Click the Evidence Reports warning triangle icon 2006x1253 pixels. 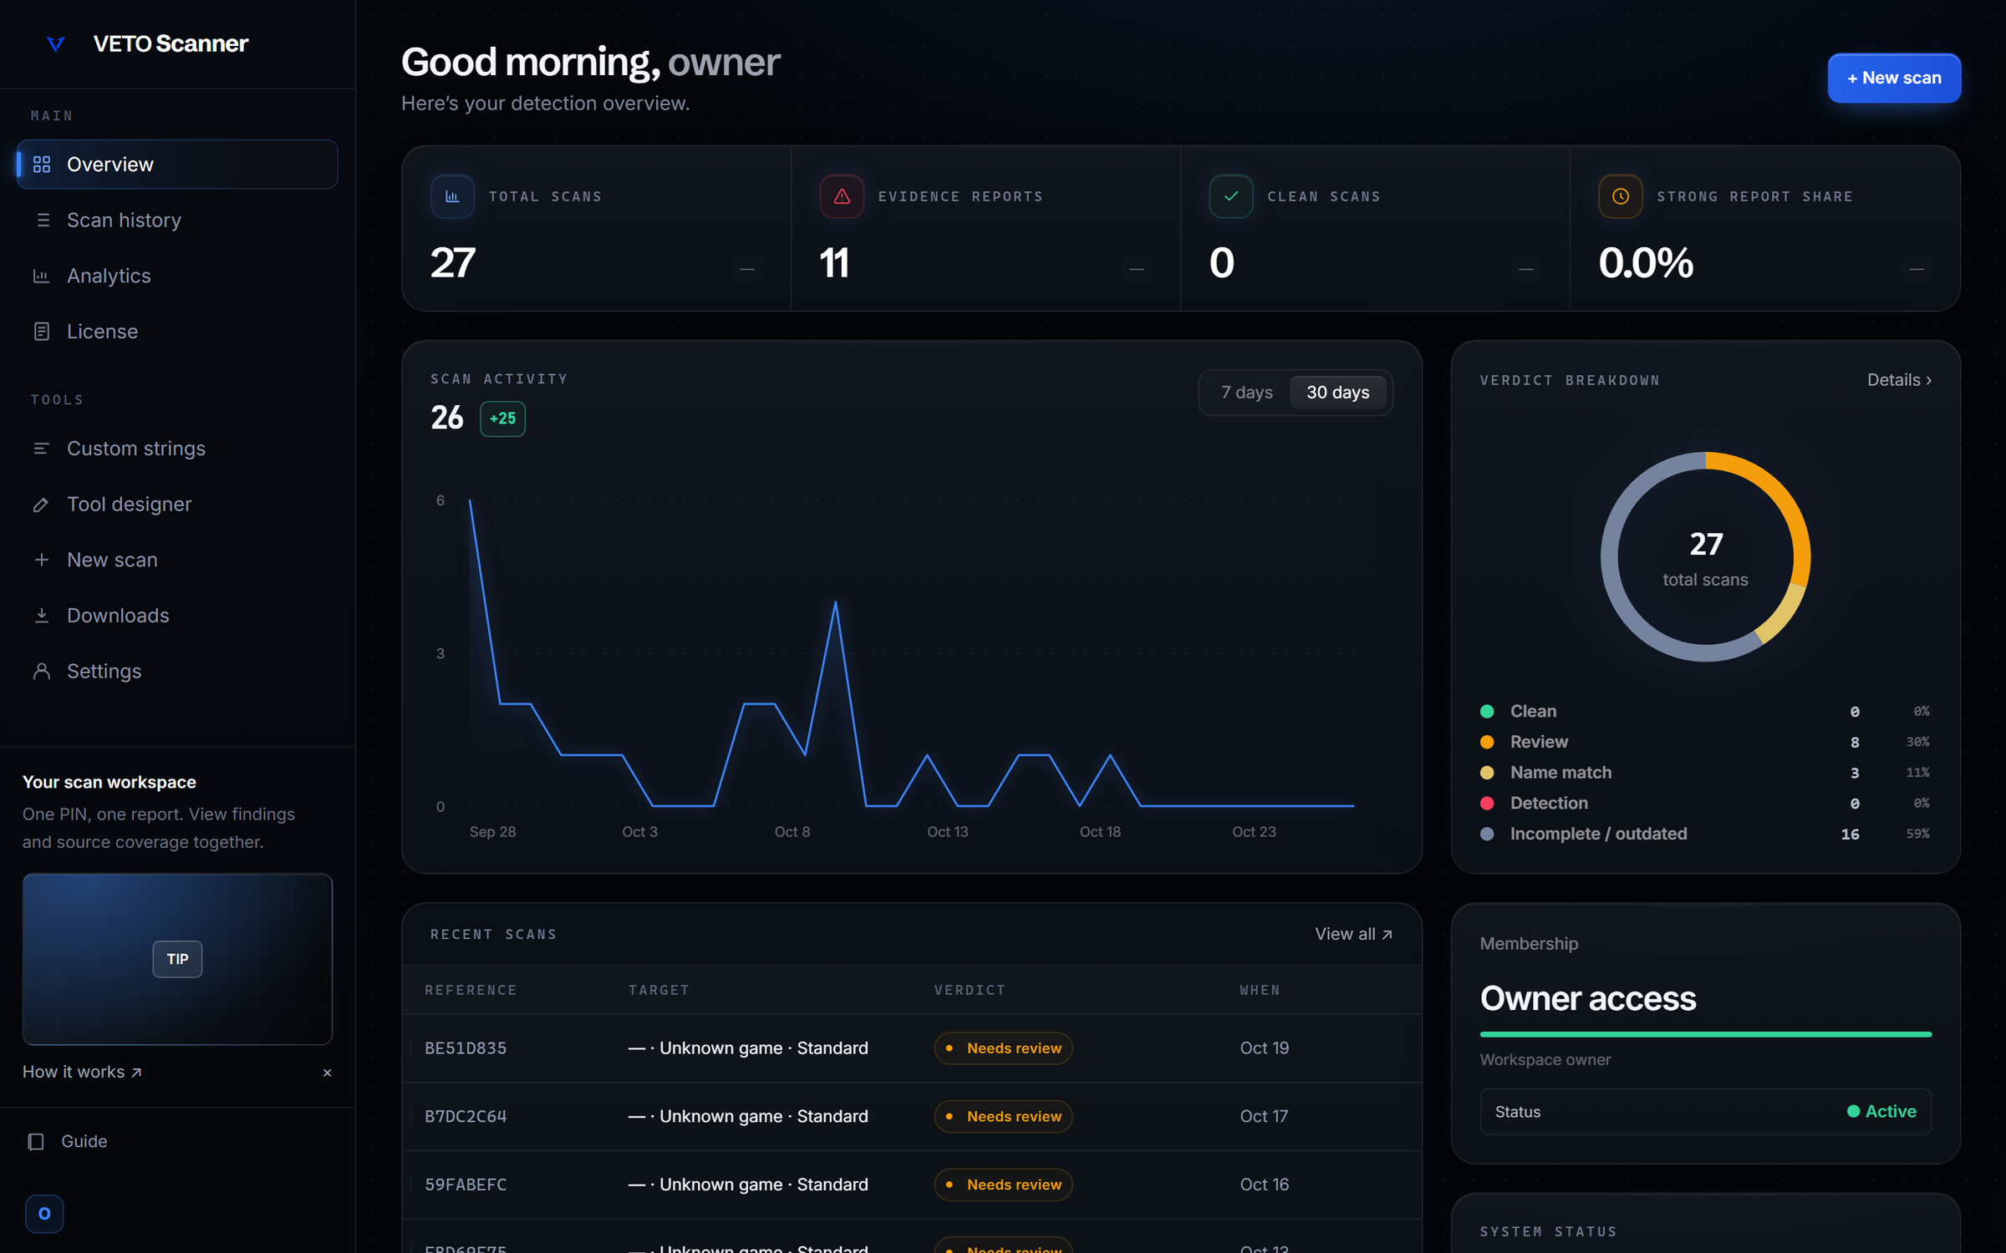[842, 196]
